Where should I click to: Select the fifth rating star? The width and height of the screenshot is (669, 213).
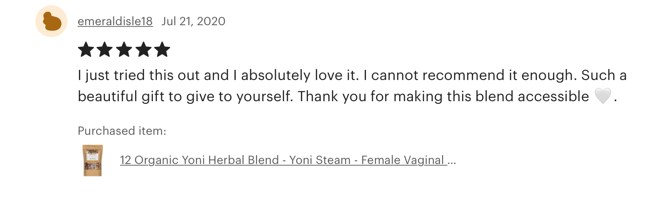(162, 50)
